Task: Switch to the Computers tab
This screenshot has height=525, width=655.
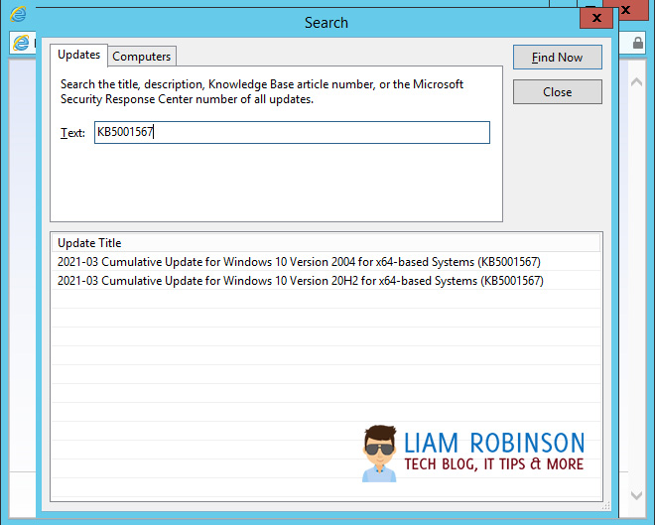Action: pos(142,57)
